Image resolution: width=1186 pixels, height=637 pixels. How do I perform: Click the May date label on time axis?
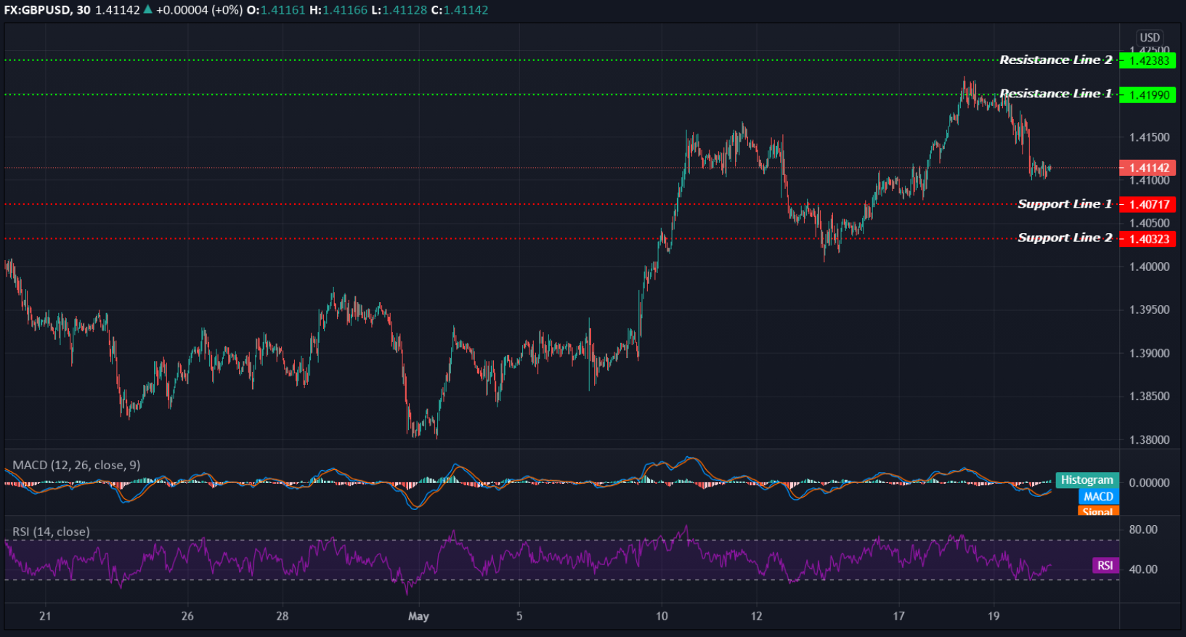pos(418,617)
